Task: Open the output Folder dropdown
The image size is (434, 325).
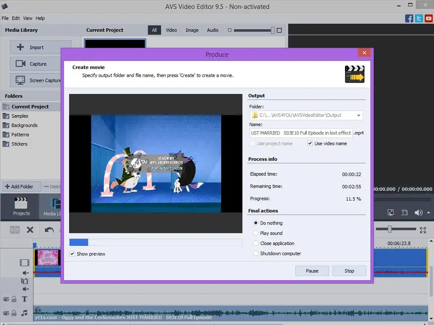Action: pos(359,115)
